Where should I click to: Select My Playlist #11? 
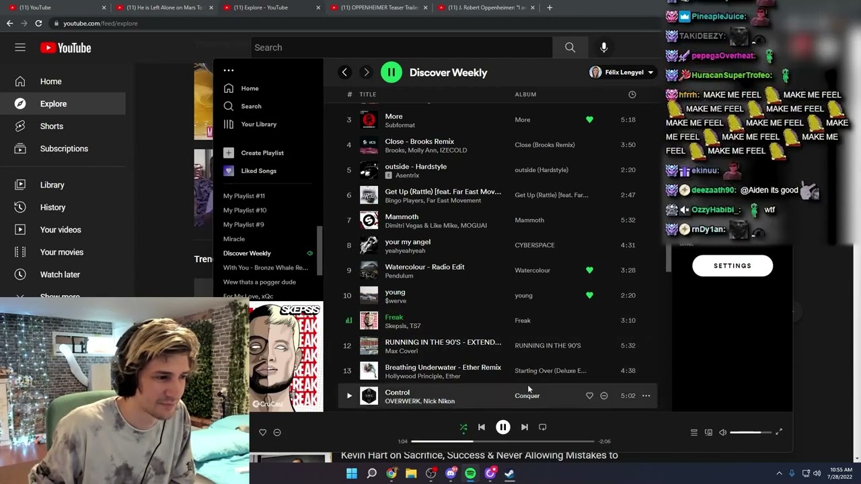click(244, 196)
